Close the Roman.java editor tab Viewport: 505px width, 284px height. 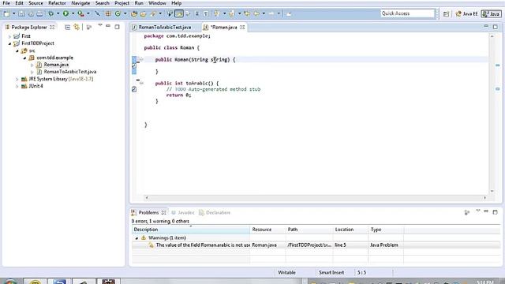242,28
